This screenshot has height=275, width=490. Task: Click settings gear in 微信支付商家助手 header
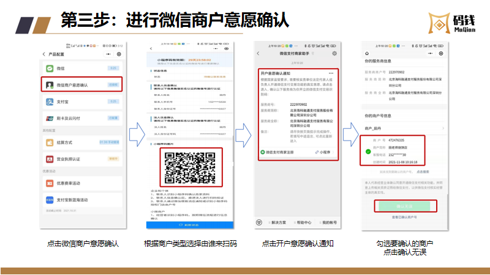334,54
